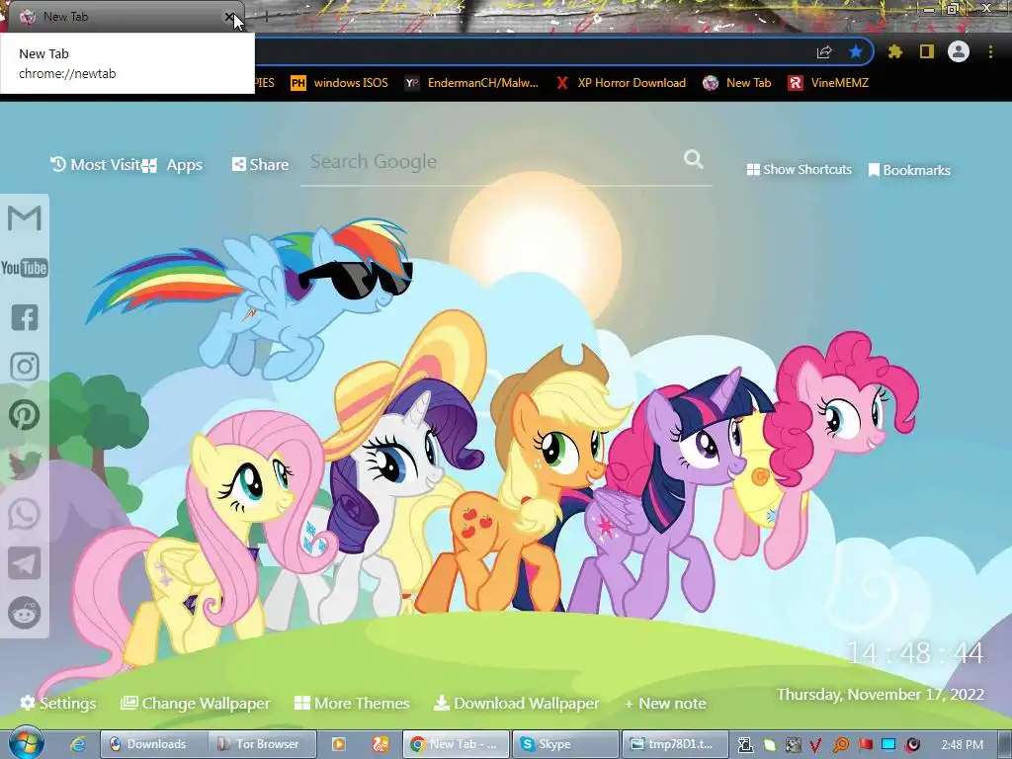Viewport: 1012px width, 759px height.
Task: Click Show Shortcuts
Action: coord(799,169)
